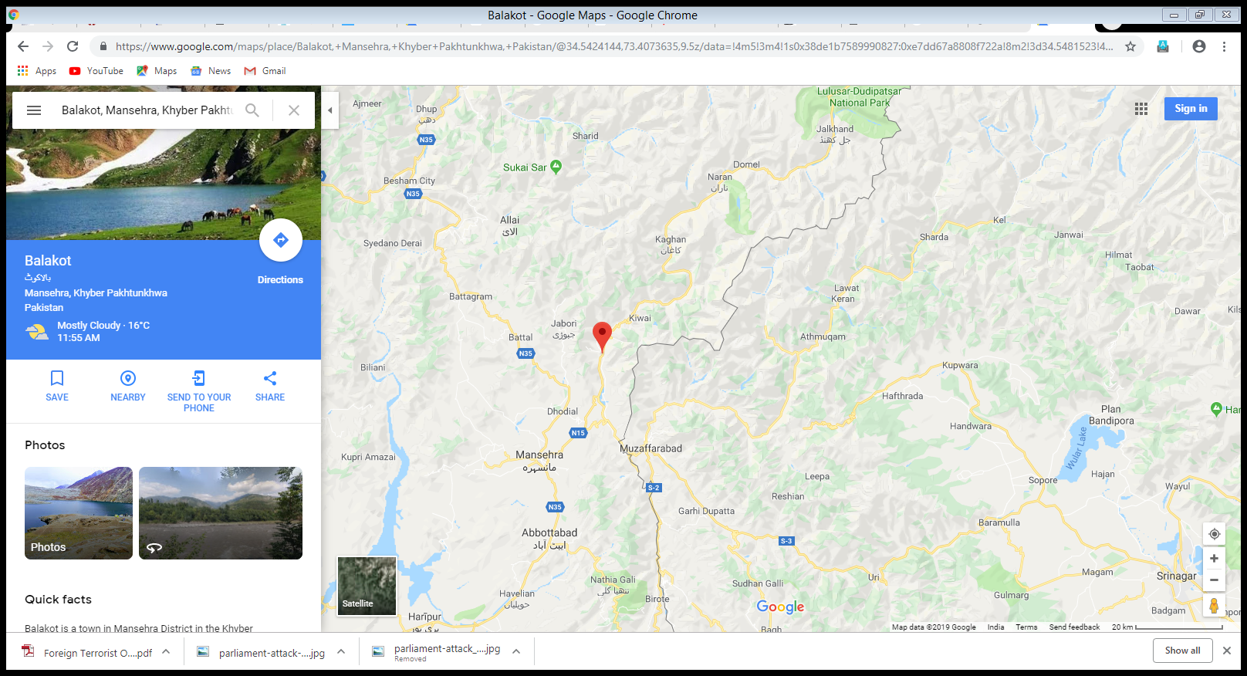Bookmark this page with star icon
This screenshot has width=1247, height=676.
point(1130,46)
